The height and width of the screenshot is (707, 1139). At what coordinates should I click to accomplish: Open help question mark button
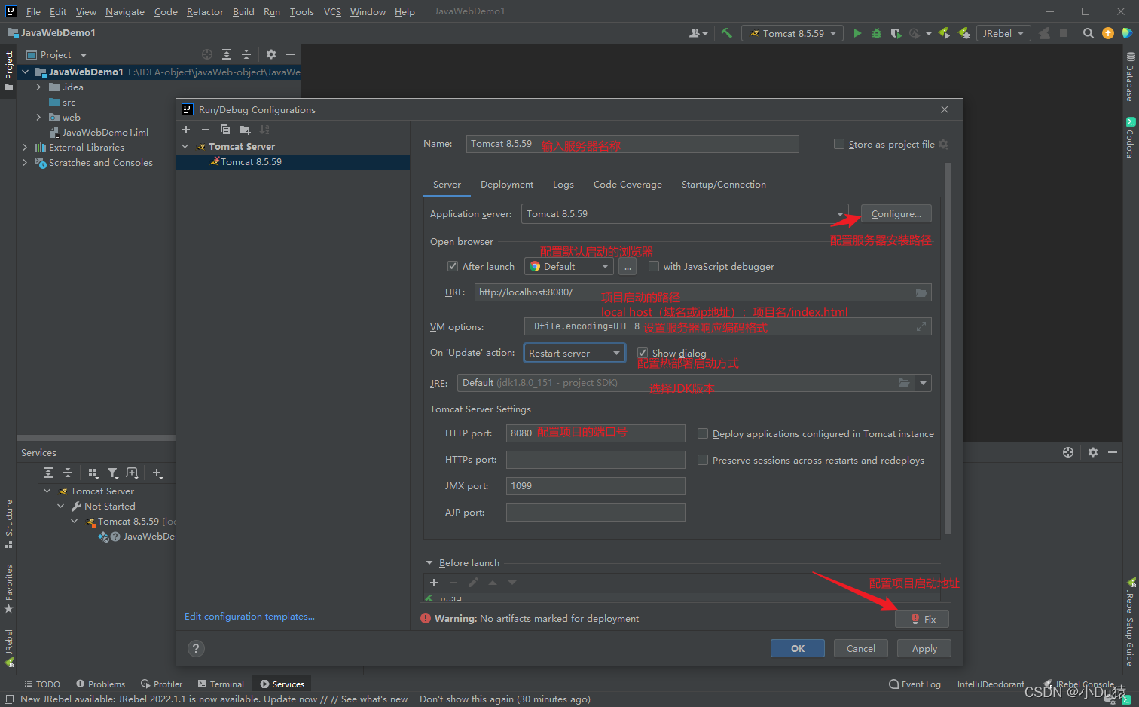(x=196, y=648)
